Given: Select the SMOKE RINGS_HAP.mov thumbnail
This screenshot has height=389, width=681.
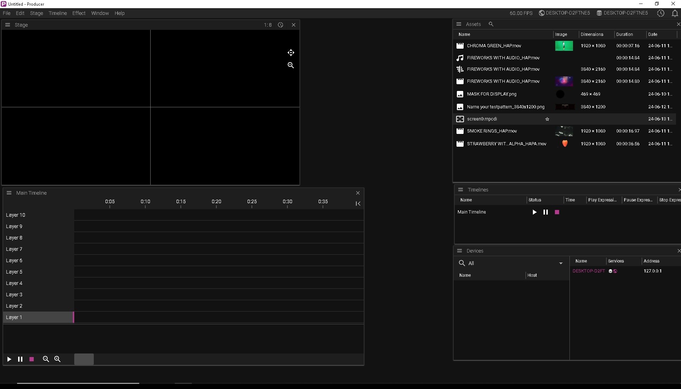Looking at the screenshot, I should click(x=564, y=131).
